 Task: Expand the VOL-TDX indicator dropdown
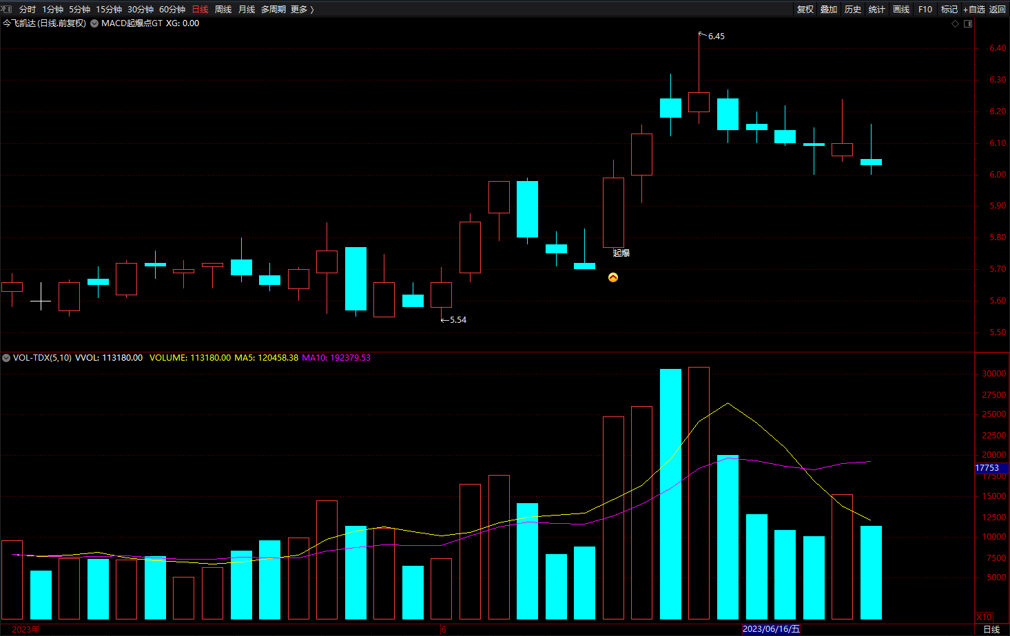[6, 358]
